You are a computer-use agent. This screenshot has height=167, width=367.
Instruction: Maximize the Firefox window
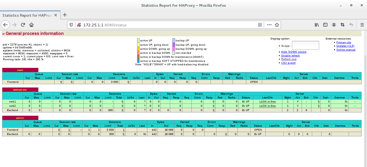pyautogui.click(x=351, y=5)
